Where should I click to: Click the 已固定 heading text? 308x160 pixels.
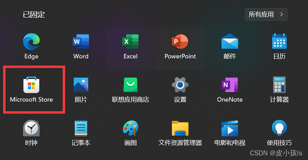(34, 15)
